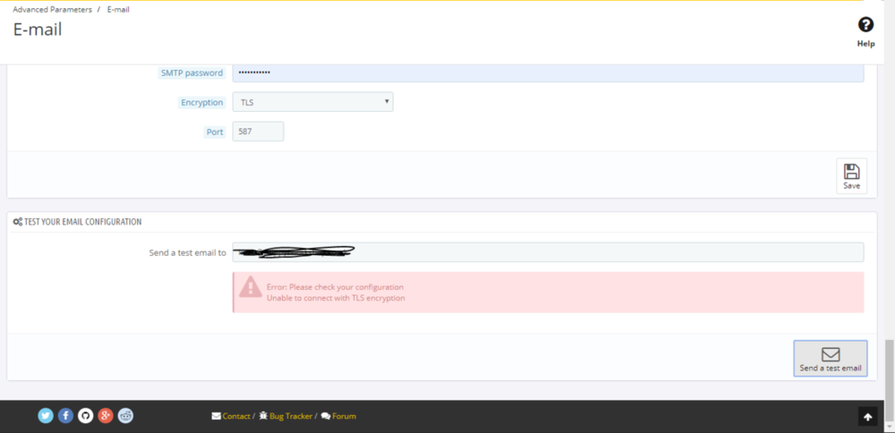Click the test email address field
The width and height of the screenshot is (895, 433).
pyautogui.click(x=548, y=252)
